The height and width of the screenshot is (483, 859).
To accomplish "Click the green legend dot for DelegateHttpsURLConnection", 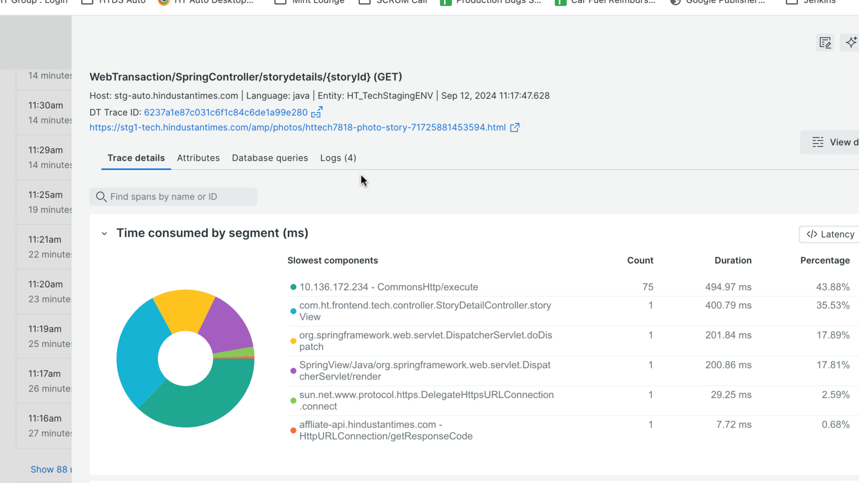I will point(293,401).
